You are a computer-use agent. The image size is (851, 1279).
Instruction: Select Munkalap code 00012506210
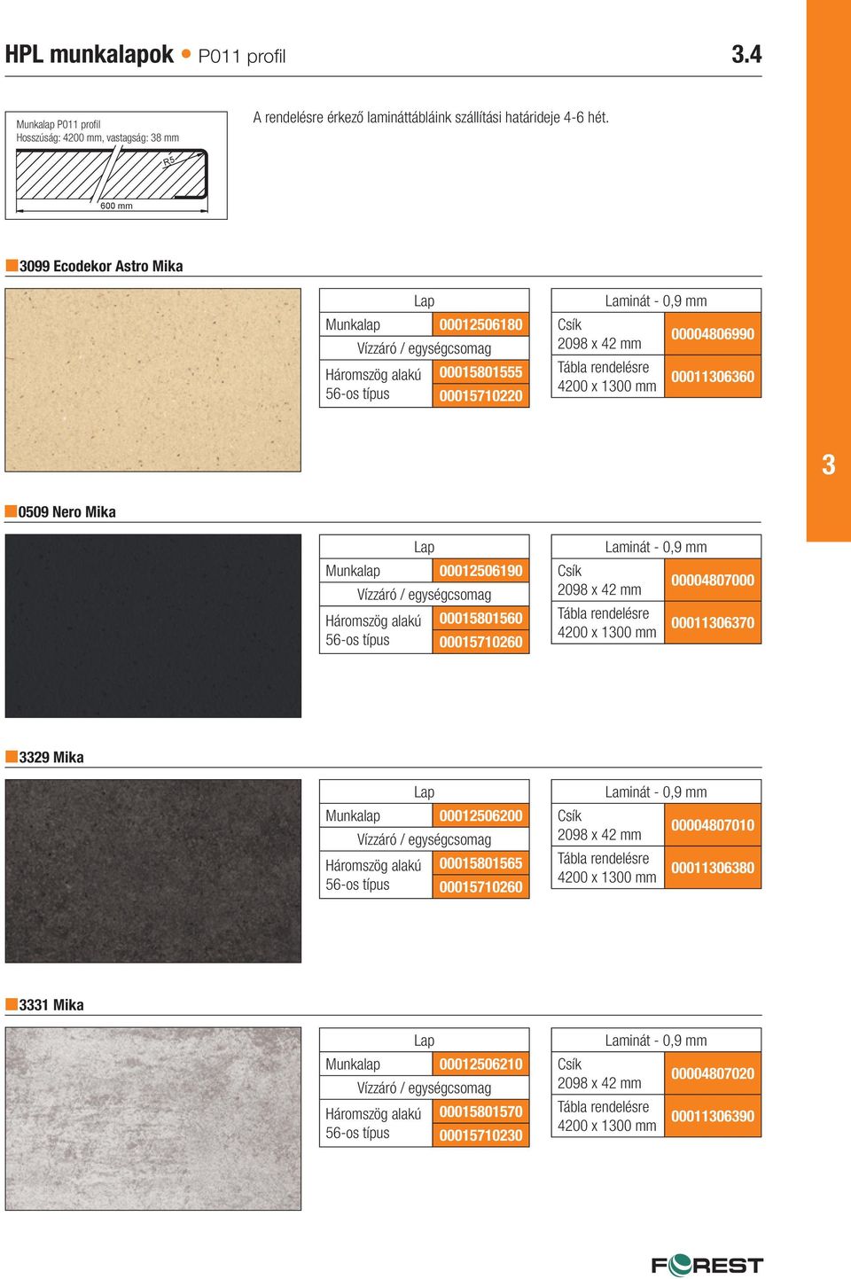coord(480,1064)
